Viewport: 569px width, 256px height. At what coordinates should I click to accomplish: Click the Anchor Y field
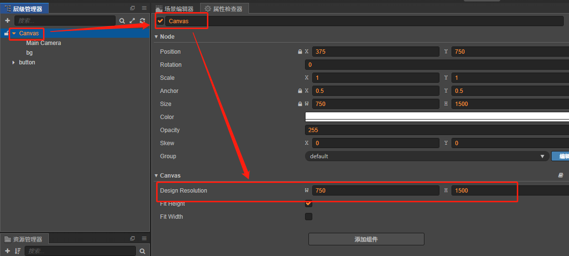(510, 91)
